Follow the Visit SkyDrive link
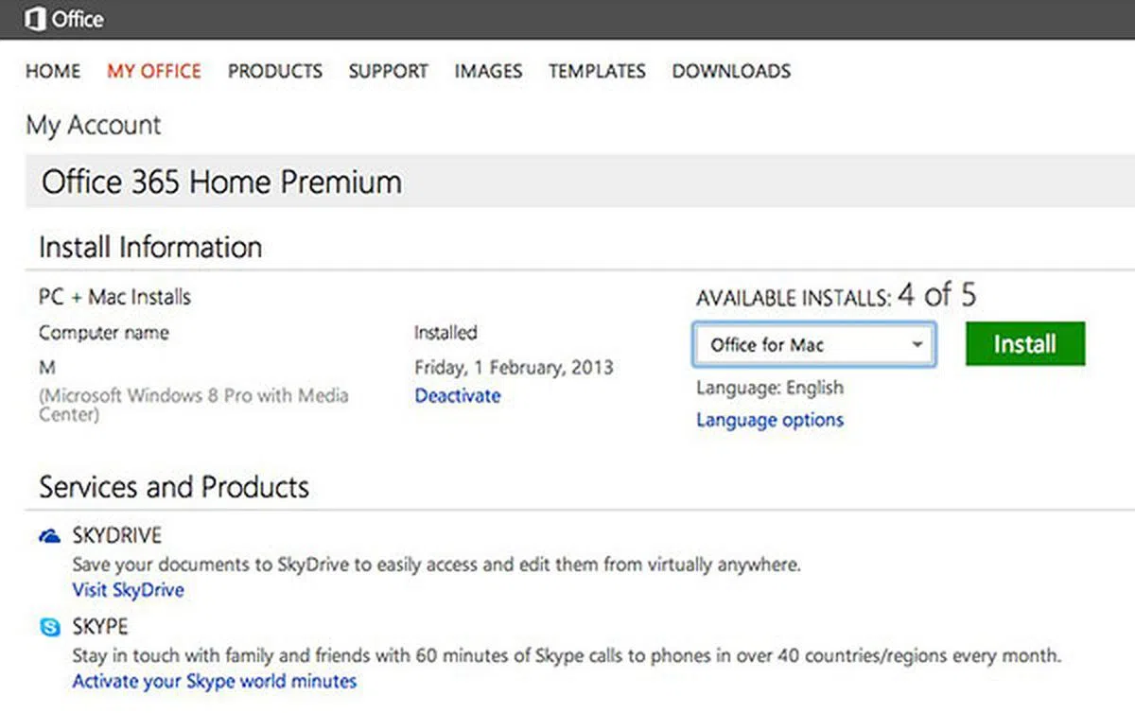 pos(128,590)
